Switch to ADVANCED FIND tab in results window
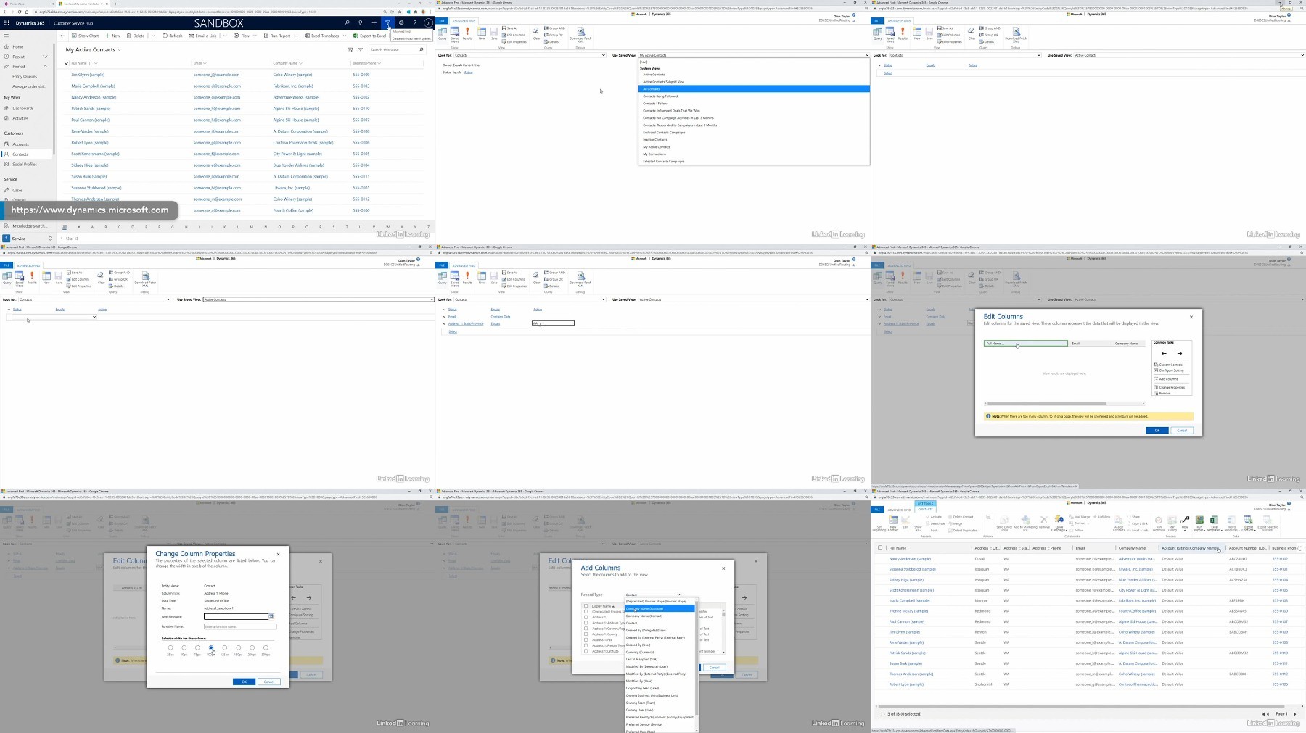1306x733 pixels. (899, 510)
